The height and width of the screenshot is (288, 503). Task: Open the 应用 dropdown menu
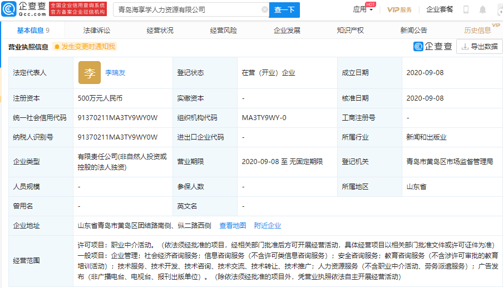click(x=363, y=9)
